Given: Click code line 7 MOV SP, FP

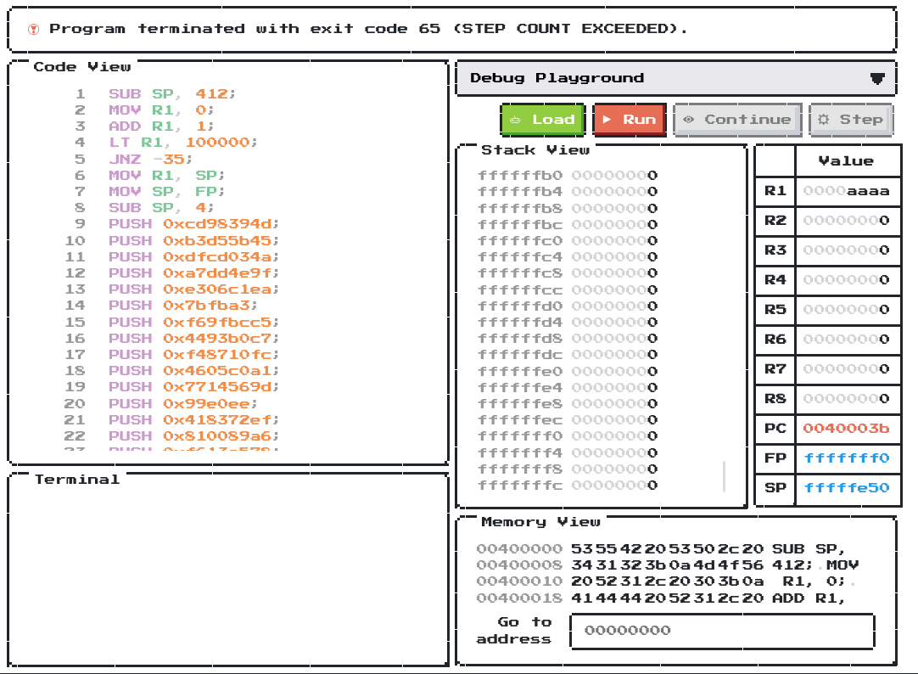Looking at the screenshot, I should point(166,192).
